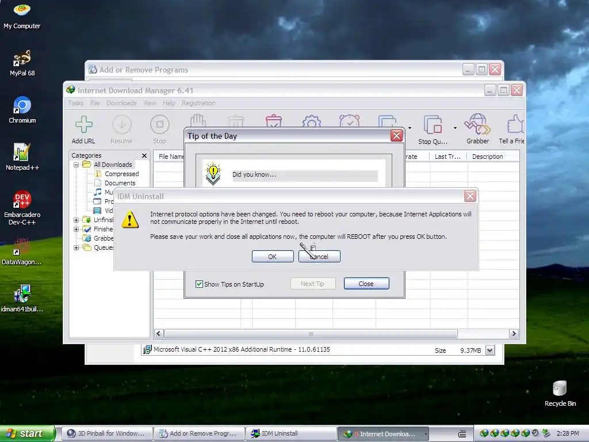Open the Size dropdown in Add or Remove Programs
The width and height of the screenshot is (589, 442).
(x=490, y=350)
